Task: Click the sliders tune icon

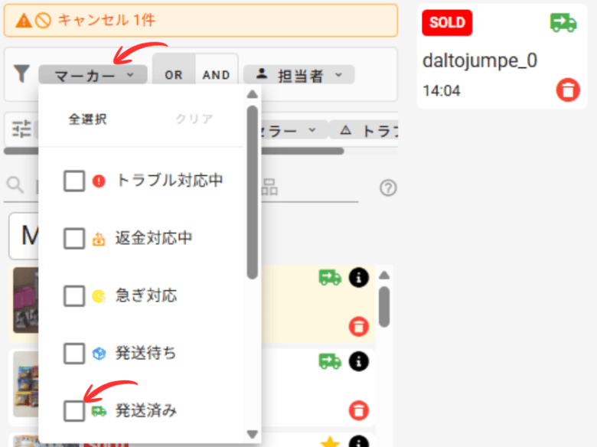Action: (x=21, y=129)
